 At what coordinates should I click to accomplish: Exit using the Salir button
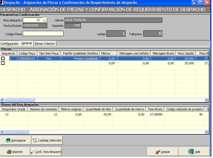tap(194, 152)
